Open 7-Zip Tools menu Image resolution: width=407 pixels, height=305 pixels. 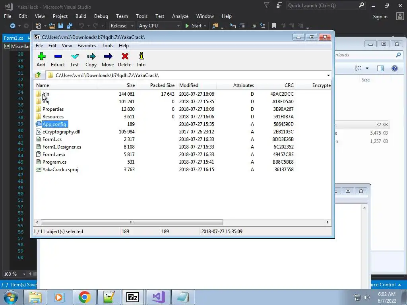(107, 45)
